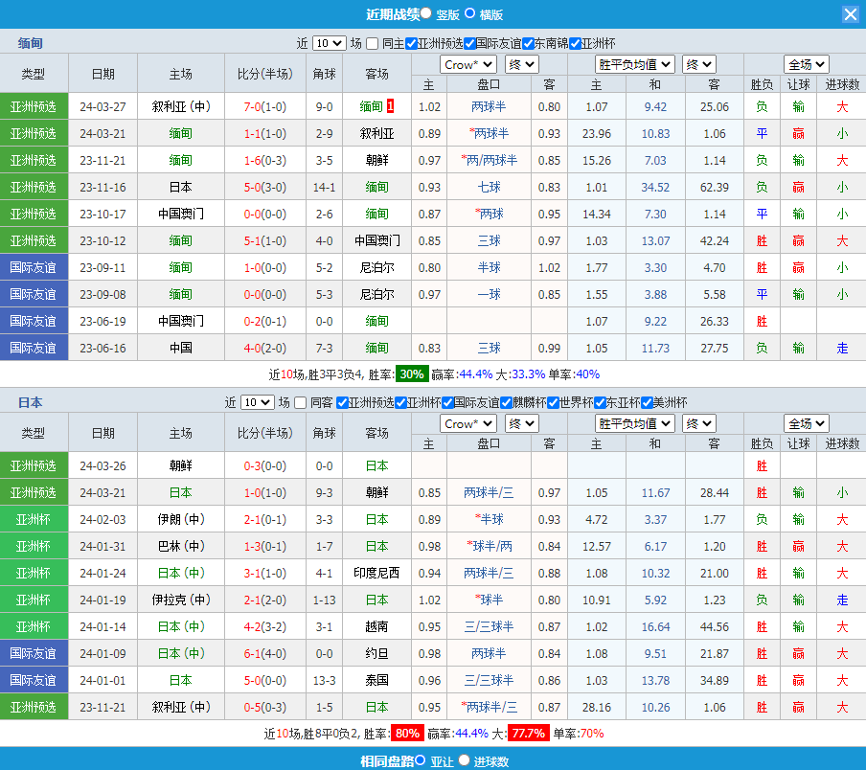Open the Crow* dropdown in 日本 table
Image resolution: width=866 pixels, height=770 pixels.
pyautogui.click(x=468, y=423)
